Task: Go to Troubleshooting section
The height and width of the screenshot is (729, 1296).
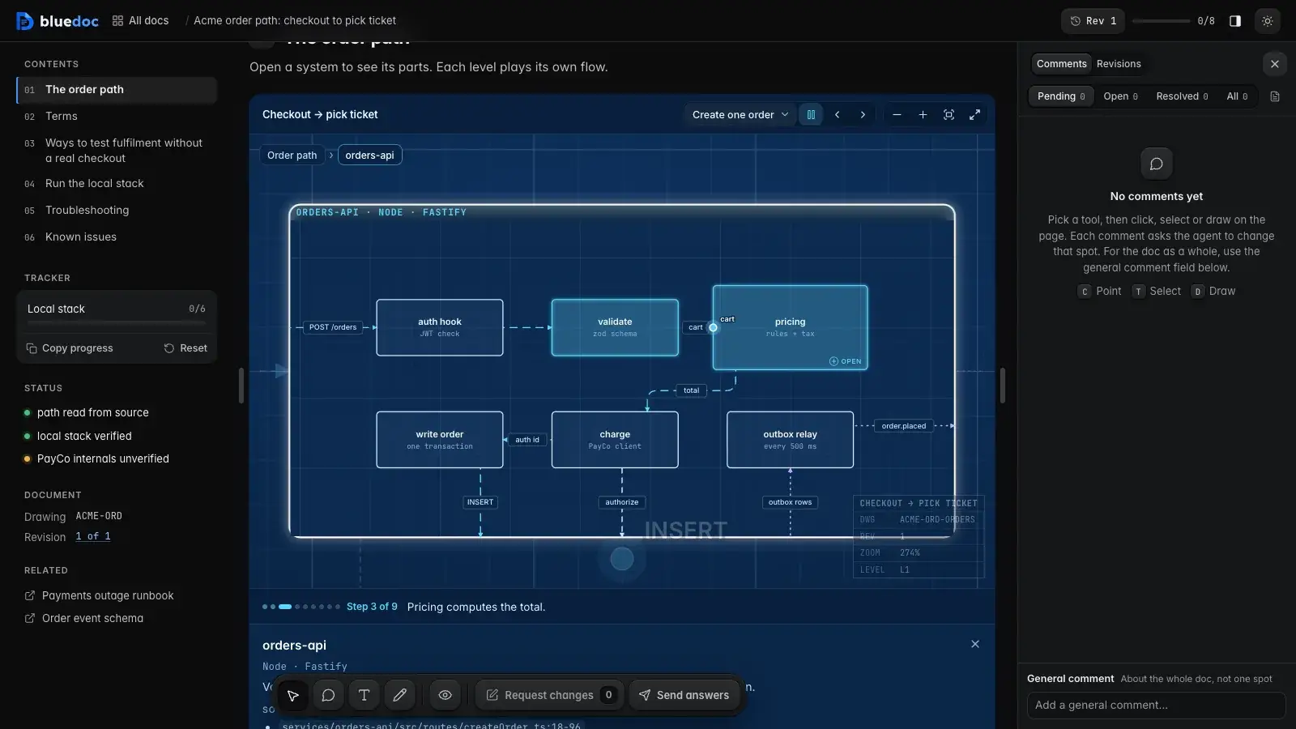Action: coord(117,211)
